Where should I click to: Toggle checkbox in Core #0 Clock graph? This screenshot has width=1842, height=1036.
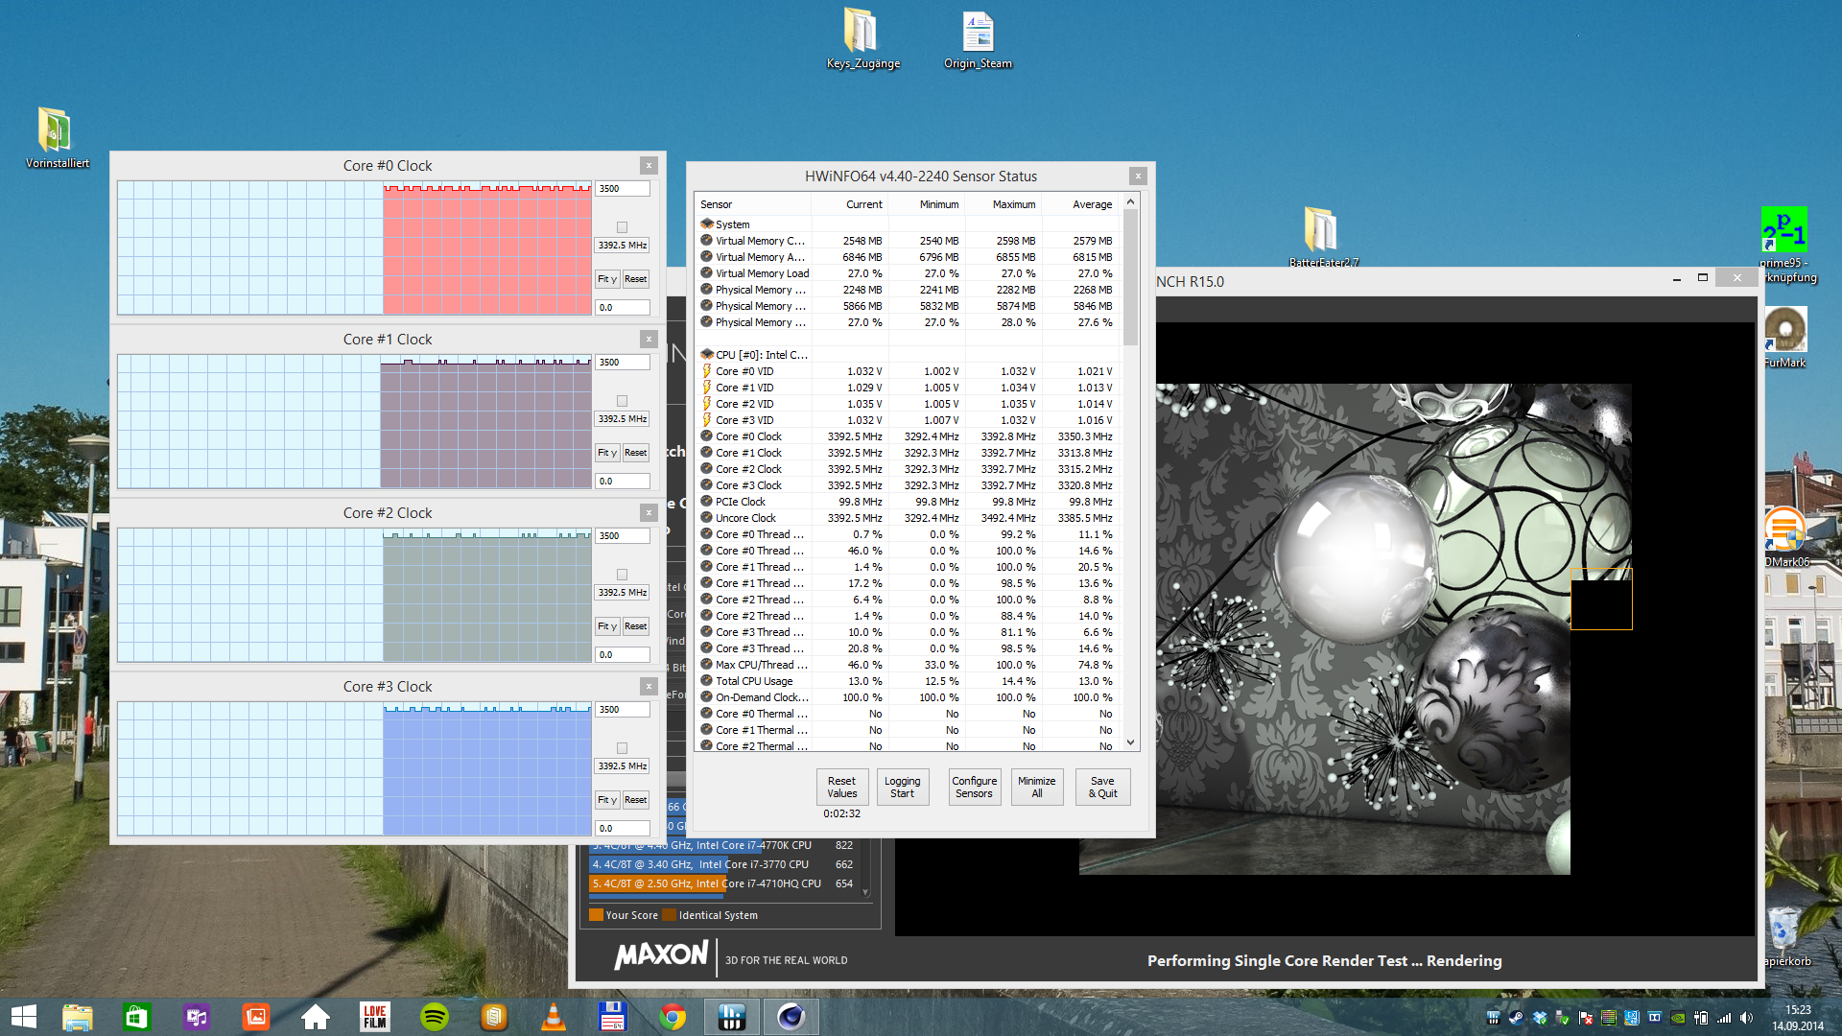tap(622, 227)
